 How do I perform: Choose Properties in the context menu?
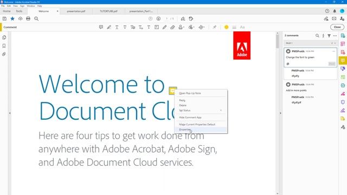click(x=201, y=129)
